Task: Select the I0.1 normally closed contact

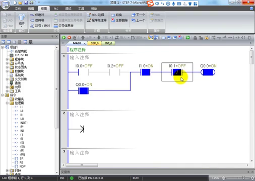Action: pos(177,72)
